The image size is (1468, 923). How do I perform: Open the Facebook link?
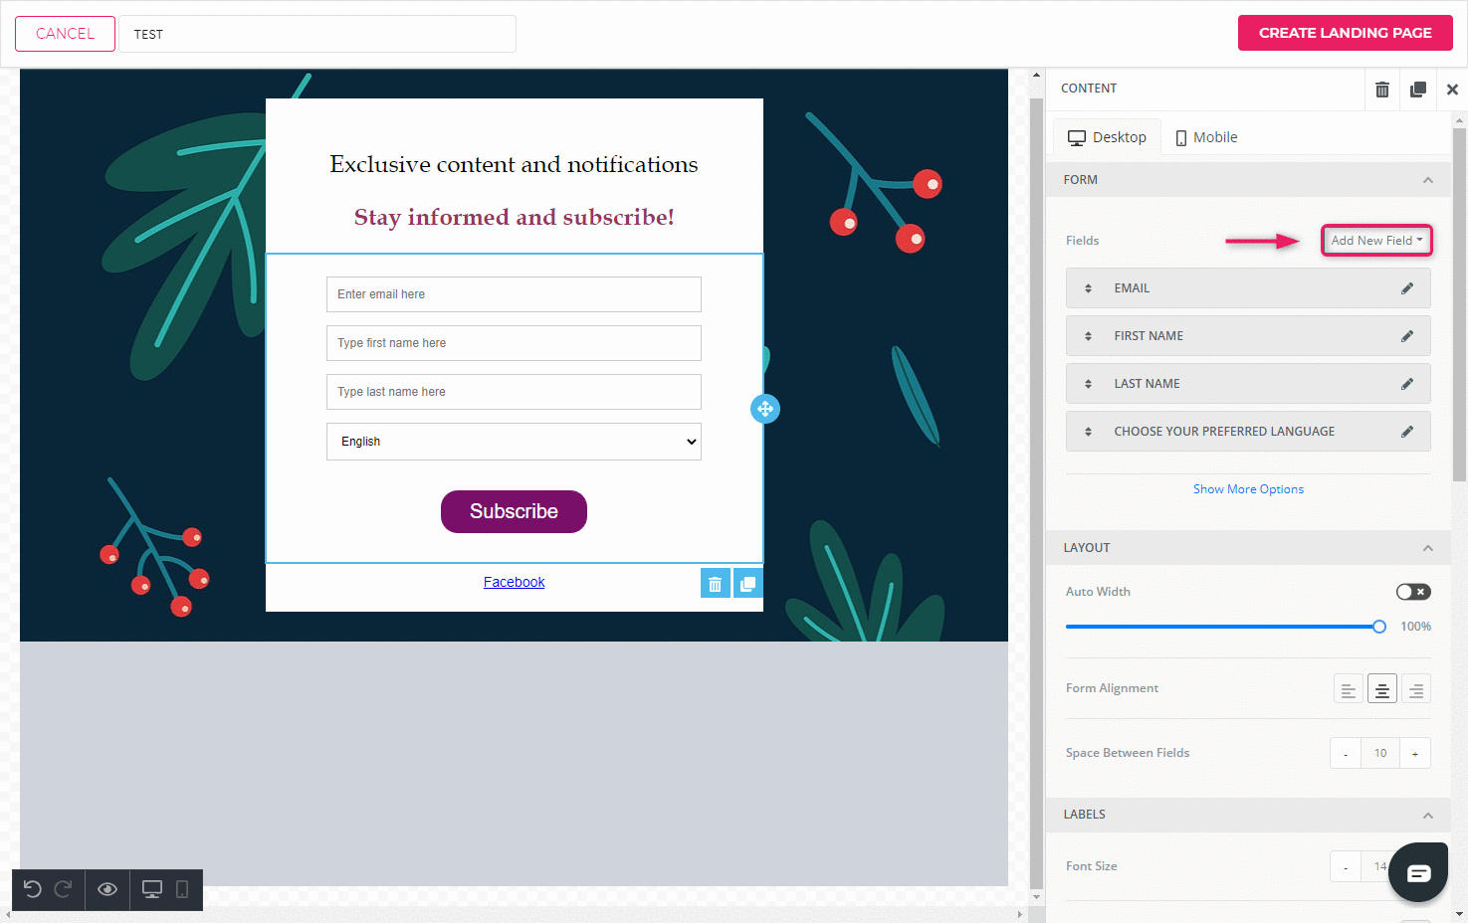tap(514, 582)
